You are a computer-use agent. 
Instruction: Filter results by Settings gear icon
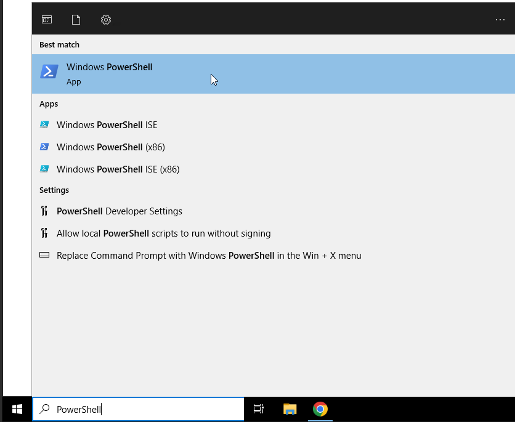(x=106, y=20)
